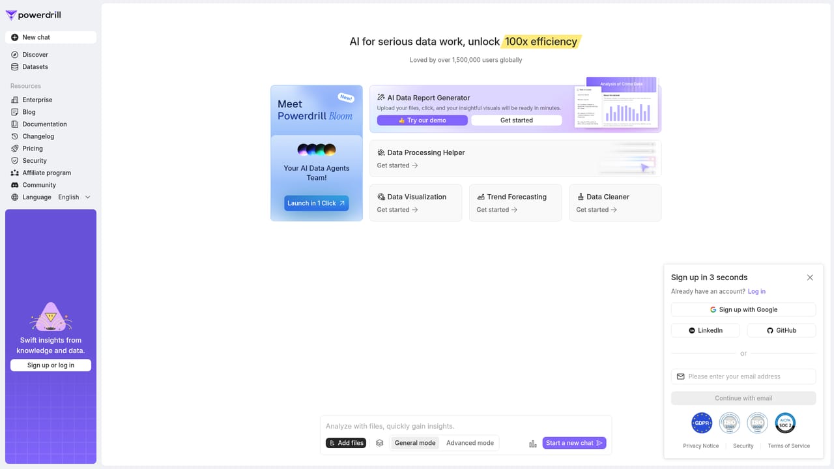Click the Data Cleaner broom icon
834x469 pixels.
pos(581,197)
